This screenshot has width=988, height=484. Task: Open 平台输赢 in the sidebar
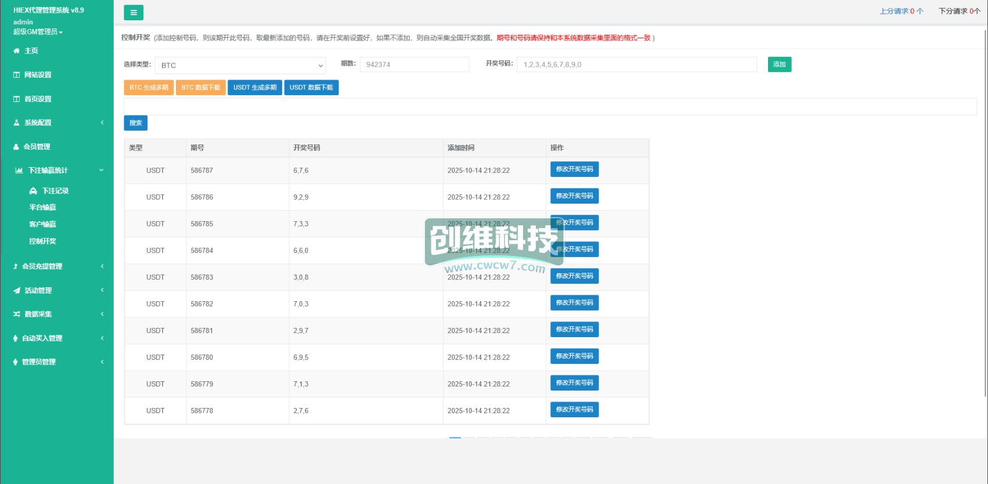pos(43,207)
